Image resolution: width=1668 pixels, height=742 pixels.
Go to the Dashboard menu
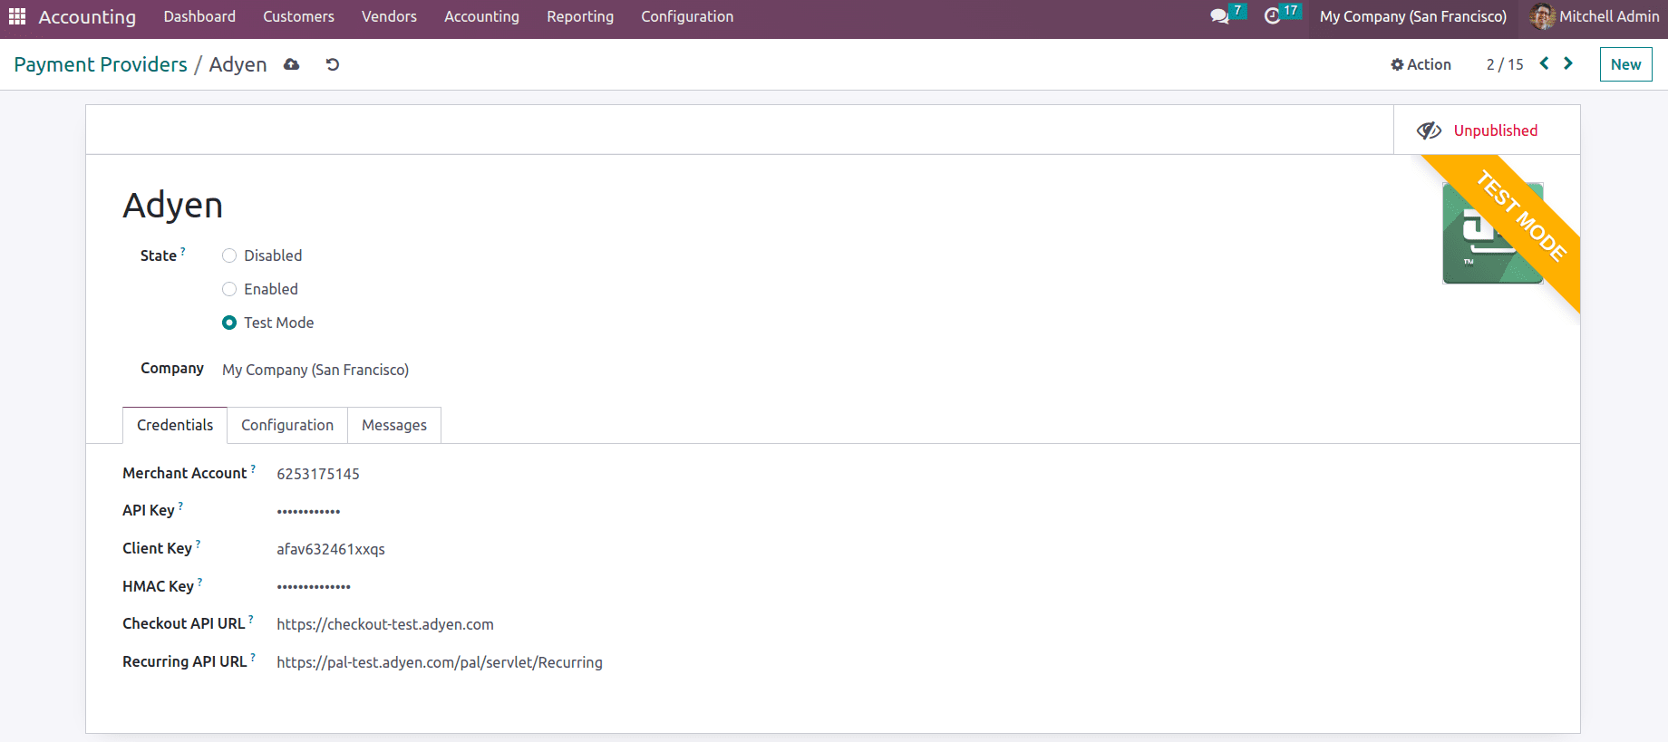(199, 16)
